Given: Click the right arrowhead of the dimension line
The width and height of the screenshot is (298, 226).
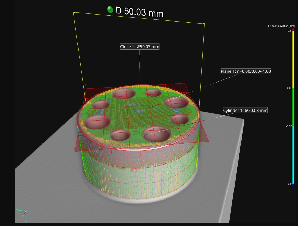Looking at the screenshot, I should [x=204, y=24].
